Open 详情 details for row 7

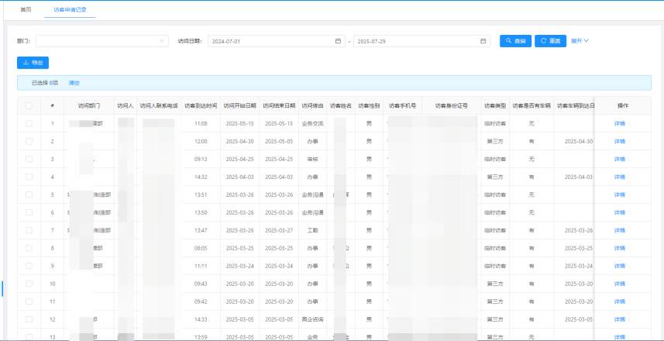point(620,230)
